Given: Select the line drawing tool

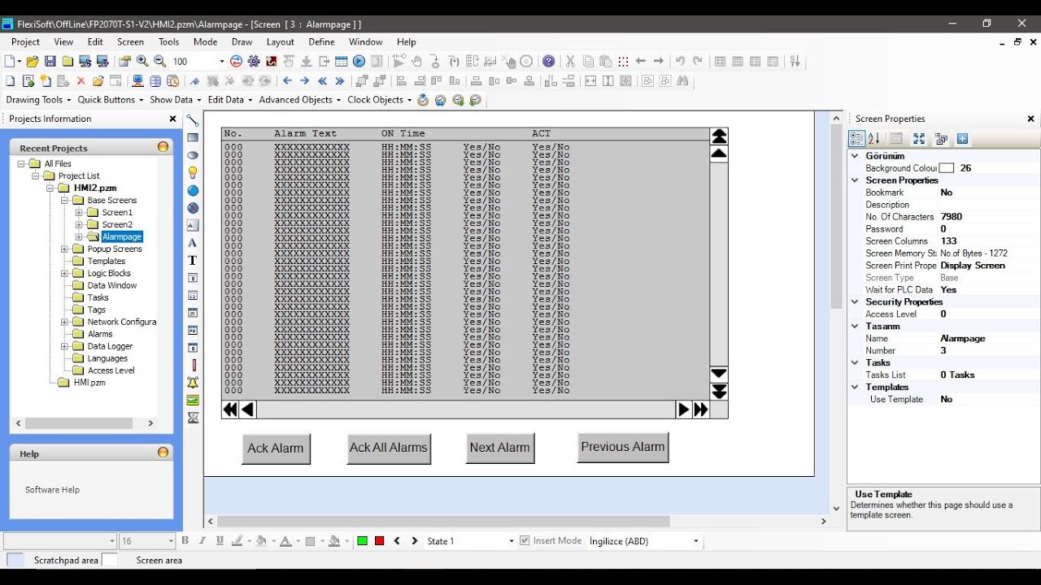Looking at the screenshot, I should [193, 120].
